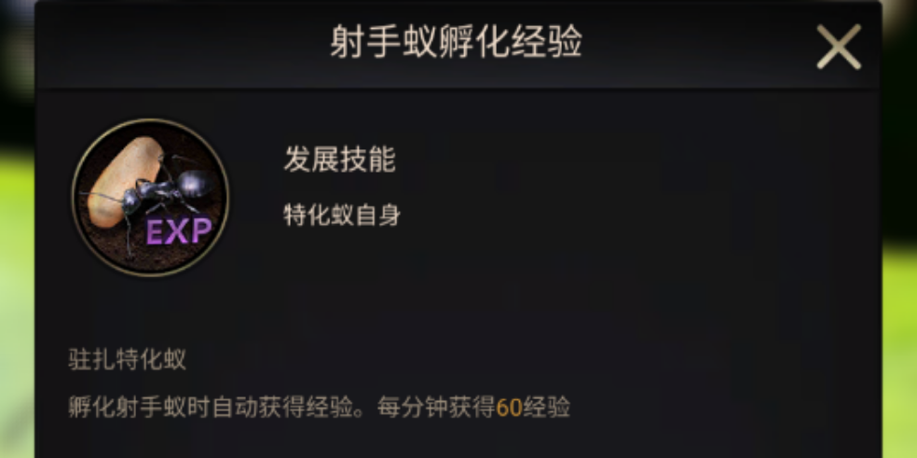Tap the 经验 word after orange 60
Image resolution: width=917 pixels, height=458 pixels.
click(546, 408)
